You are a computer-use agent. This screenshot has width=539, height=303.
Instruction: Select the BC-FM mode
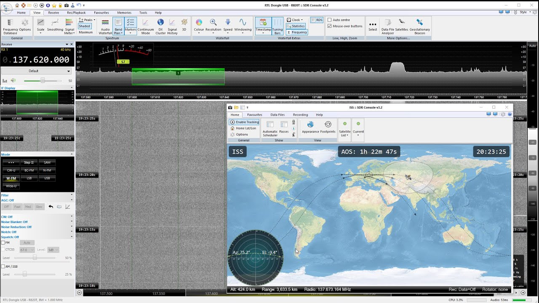(29, 170)
